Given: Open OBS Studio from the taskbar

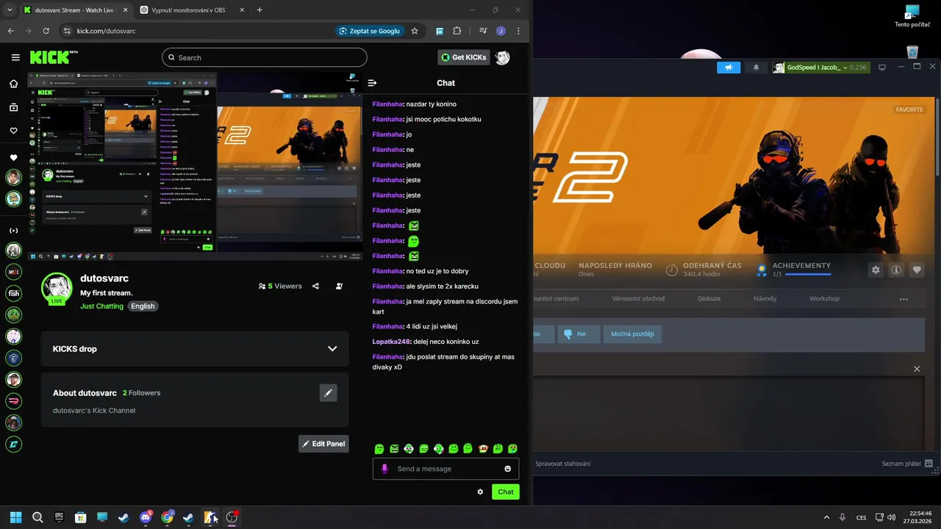Looking at the screenshot, I should pos(232,517).
